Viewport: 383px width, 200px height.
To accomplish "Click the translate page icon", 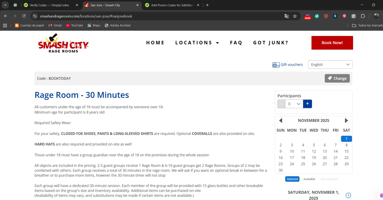I will 287,16.
